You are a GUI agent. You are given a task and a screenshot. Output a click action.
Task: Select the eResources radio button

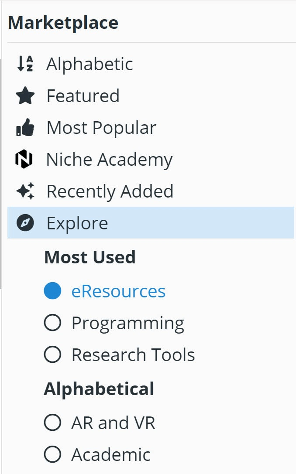53,291
